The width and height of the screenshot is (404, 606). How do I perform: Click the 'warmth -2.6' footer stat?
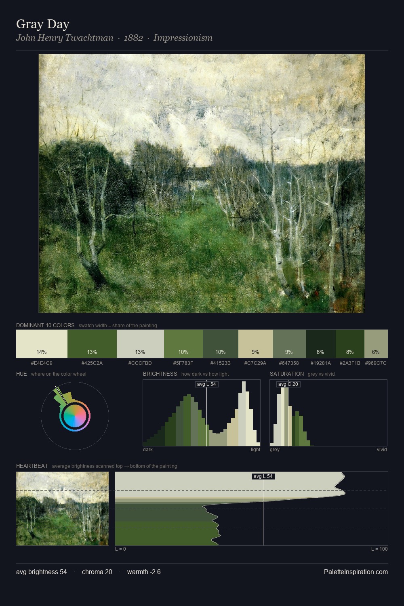(144, 572)
